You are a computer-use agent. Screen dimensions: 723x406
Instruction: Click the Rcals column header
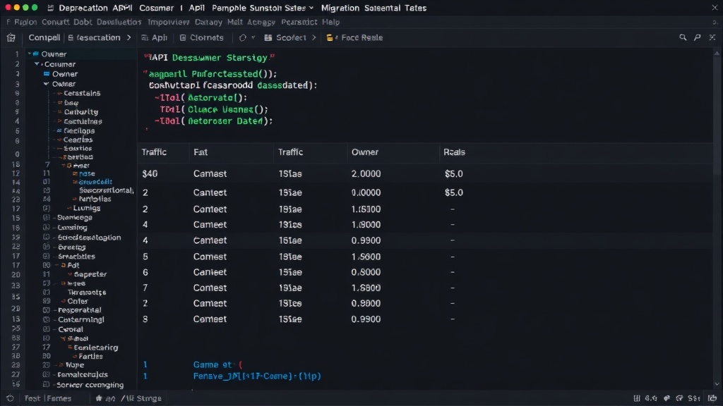(454, 152)
